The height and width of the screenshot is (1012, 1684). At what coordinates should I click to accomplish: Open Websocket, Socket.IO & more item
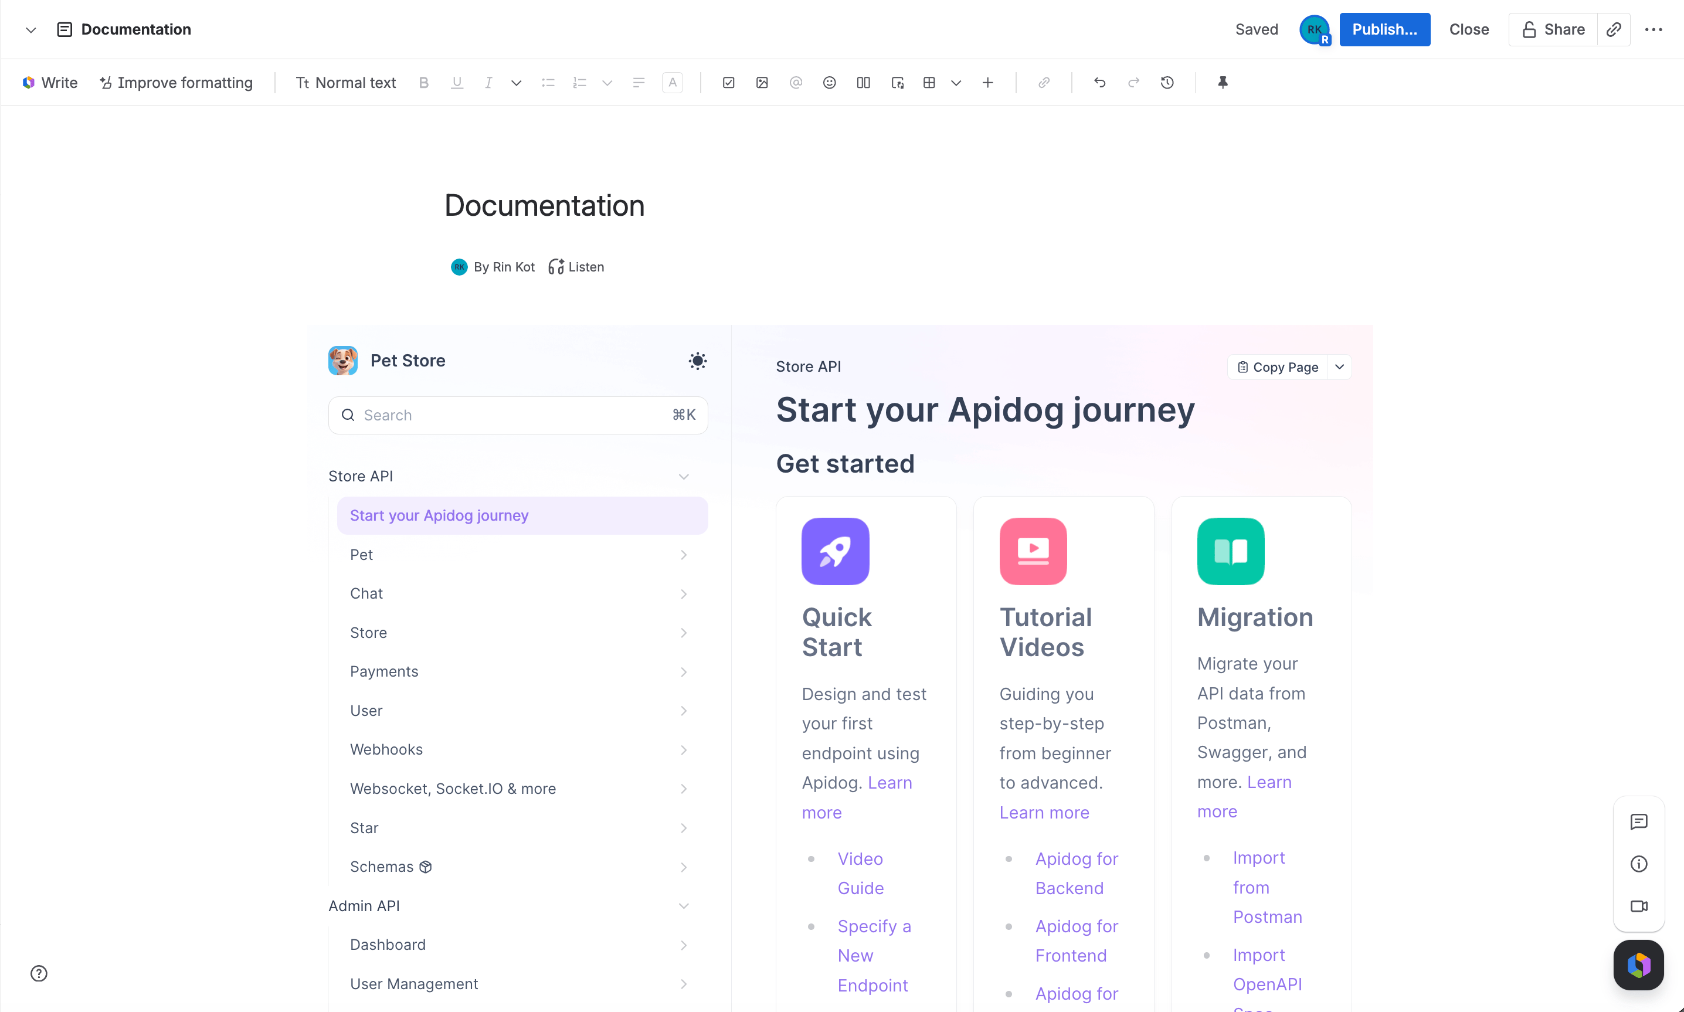(x=522, y=789)
